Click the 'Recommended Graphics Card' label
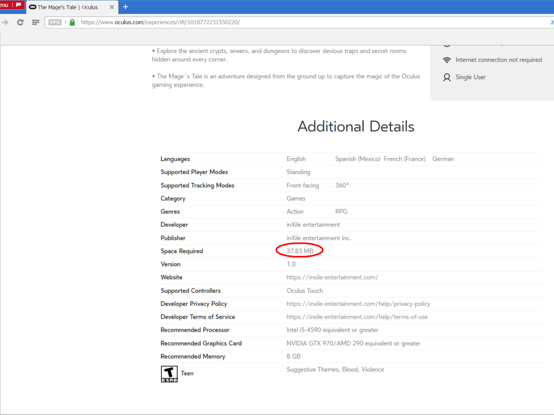Image resolution: width=554 pixels, height=415 pixels. point(201,344)
